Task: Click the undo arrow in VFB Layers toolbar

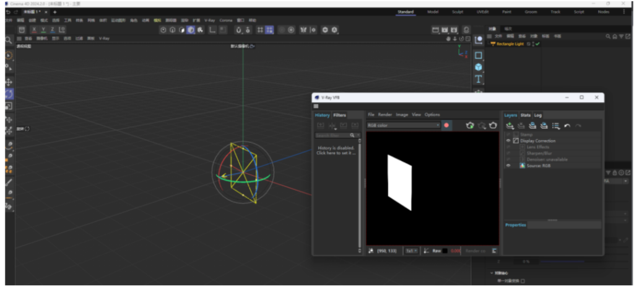Action: (x=567, y=126)
